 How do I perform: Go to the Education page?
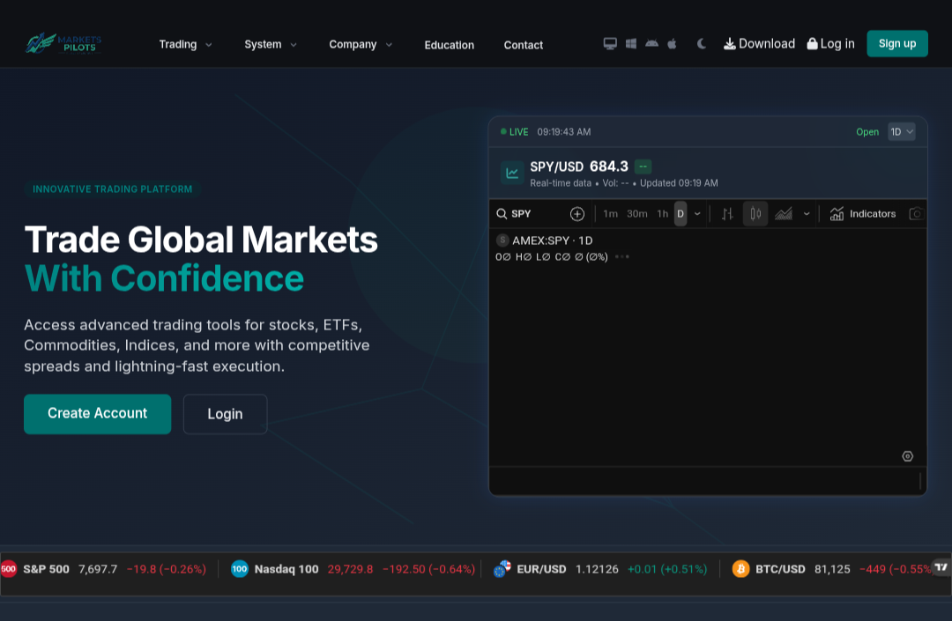point(450,45)
